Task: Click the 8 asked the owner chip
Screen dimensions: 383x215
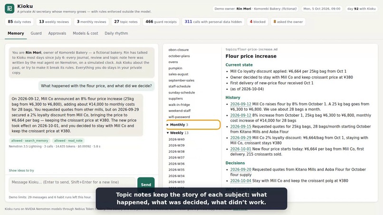Action: click(288, 22)
